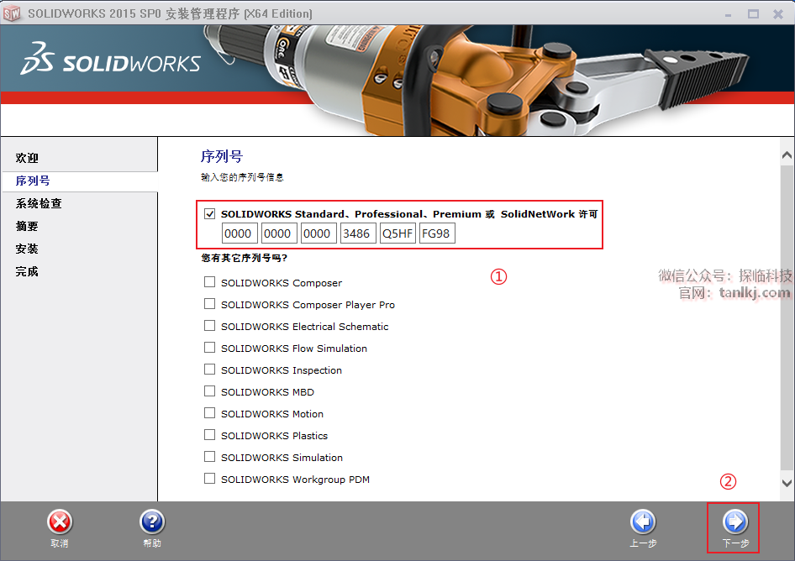This screenshot has width=795, height=561.
Task: Click the red Cancel (取消) icon
Action: tap(60, 522)
